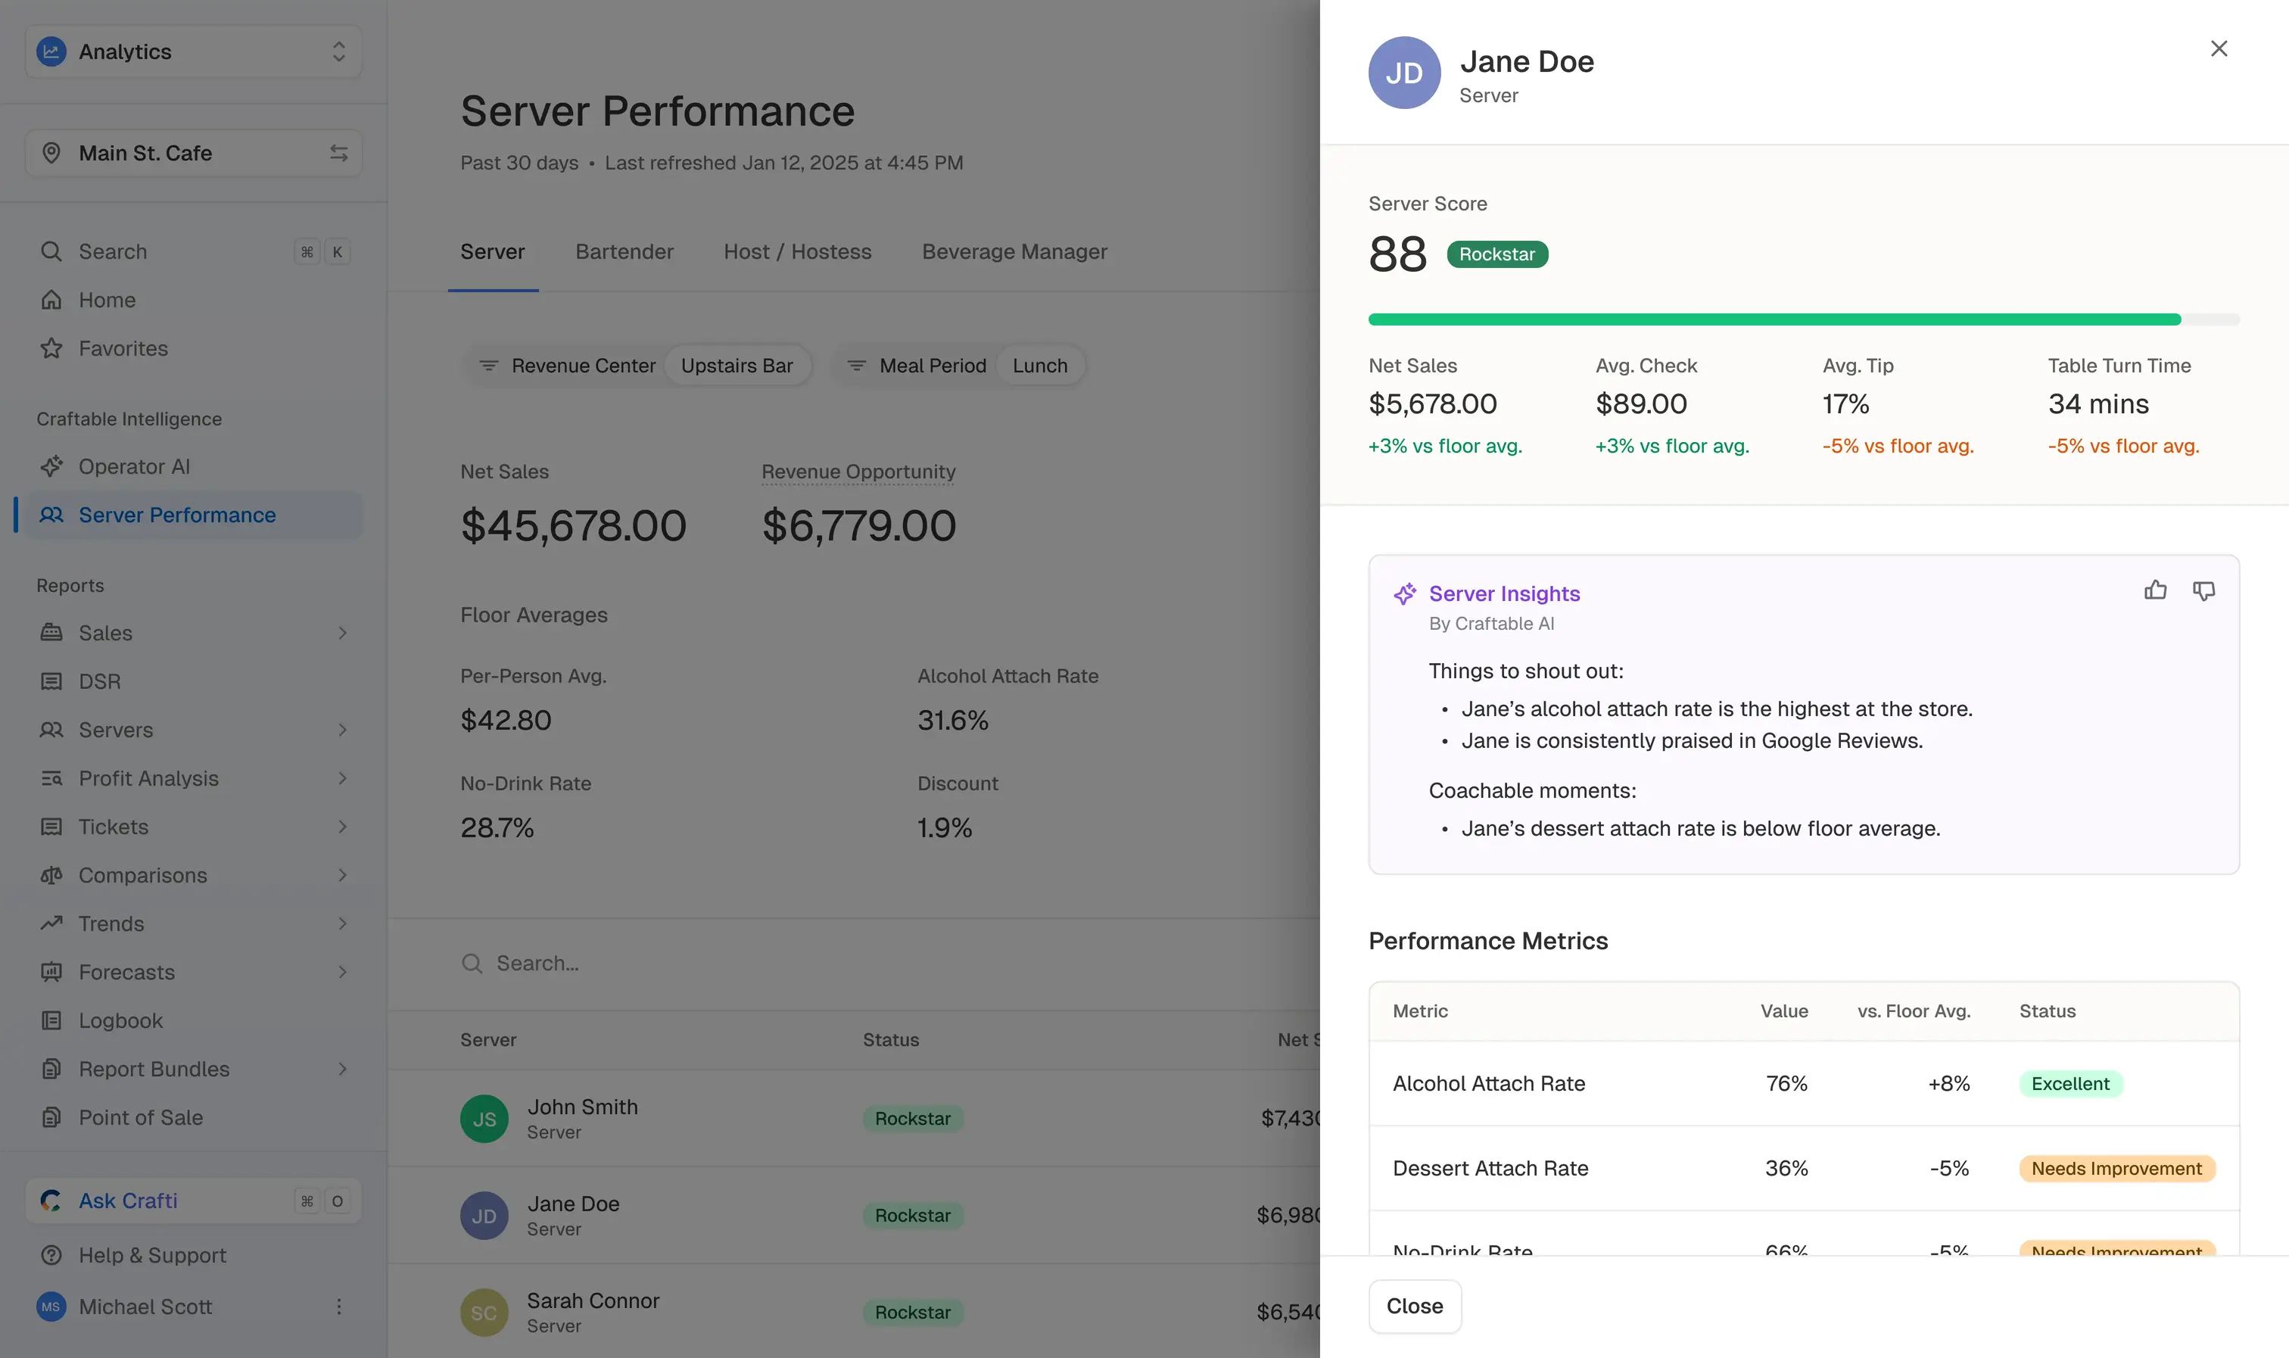Switch to the Bartender tab
Image resolution: width=2289 pixels, height=1358 pixels.
[624, 251]
